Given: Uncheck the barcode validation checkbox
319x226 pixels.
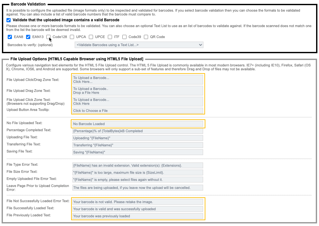Looking at the screenshot, I should (9, 20).
